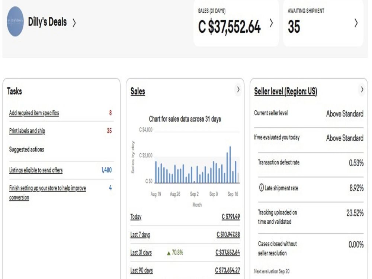Click the Next evaluation Sep 20 text
372x279 pixels.
tap(272, 271)
